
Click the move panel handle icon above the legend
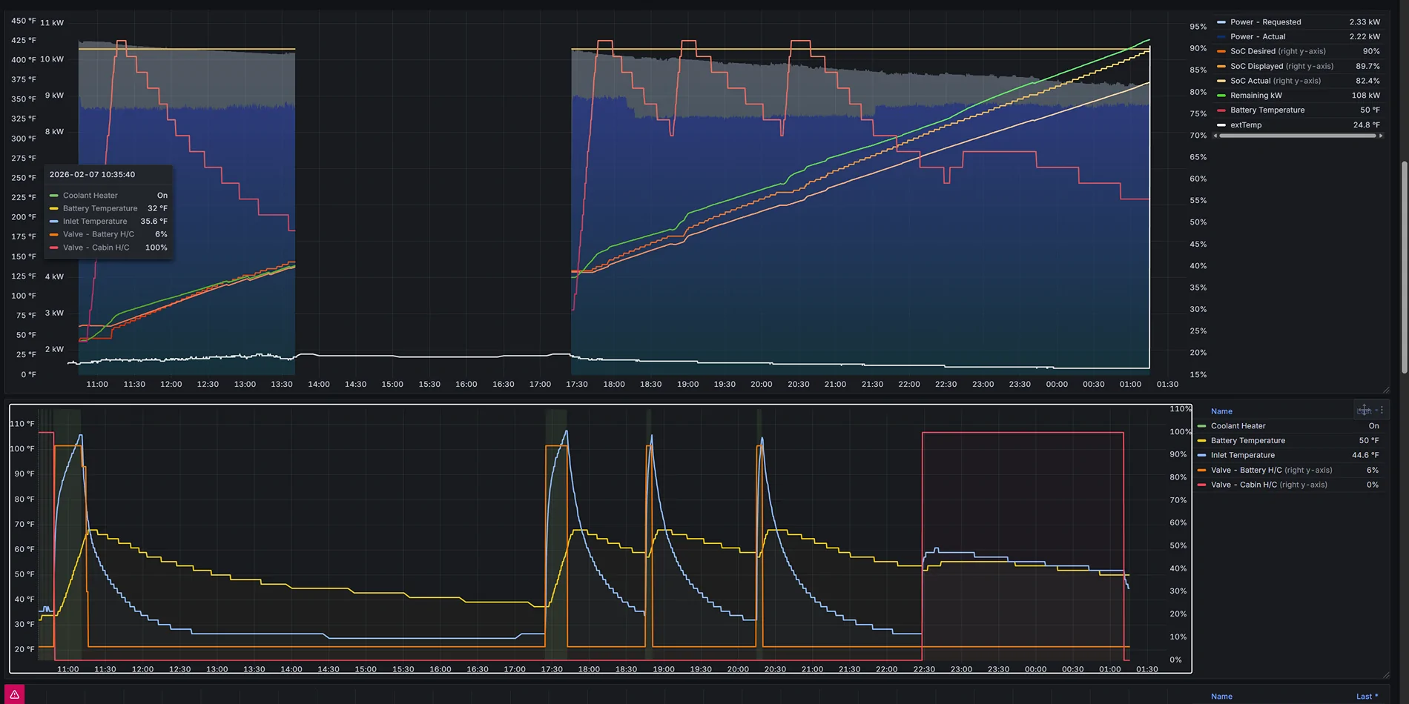click(x=1365, y=410)
